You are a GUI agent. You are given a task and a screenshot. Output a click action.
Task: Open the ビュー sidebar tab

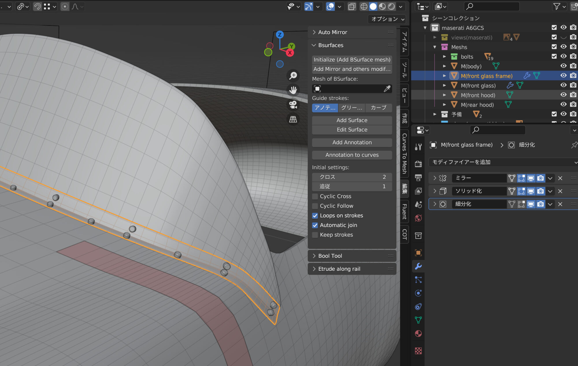coord(405,95)
